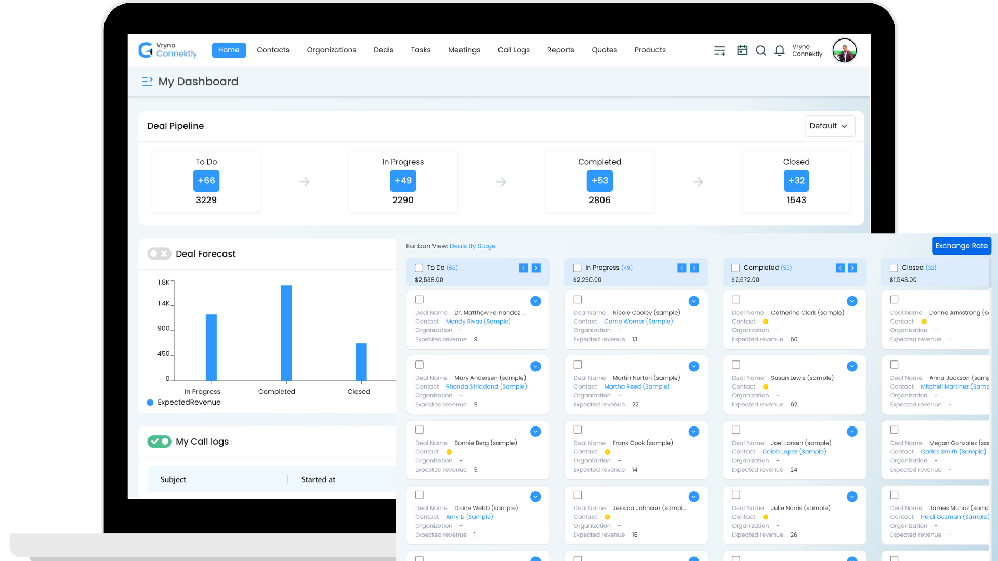Expand the Catherine Clark card menu

(852, 301)
